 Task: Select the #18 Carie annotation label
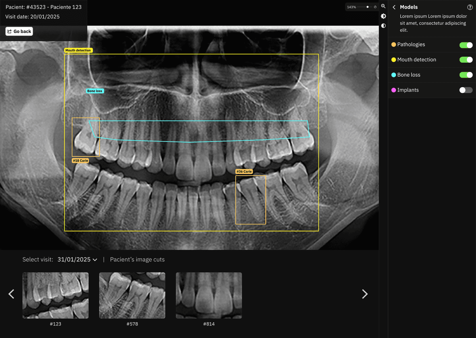click(x=80, y=160)
